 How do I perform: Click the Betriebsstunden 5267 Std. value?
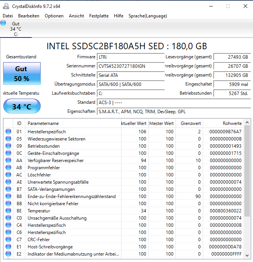232,93
